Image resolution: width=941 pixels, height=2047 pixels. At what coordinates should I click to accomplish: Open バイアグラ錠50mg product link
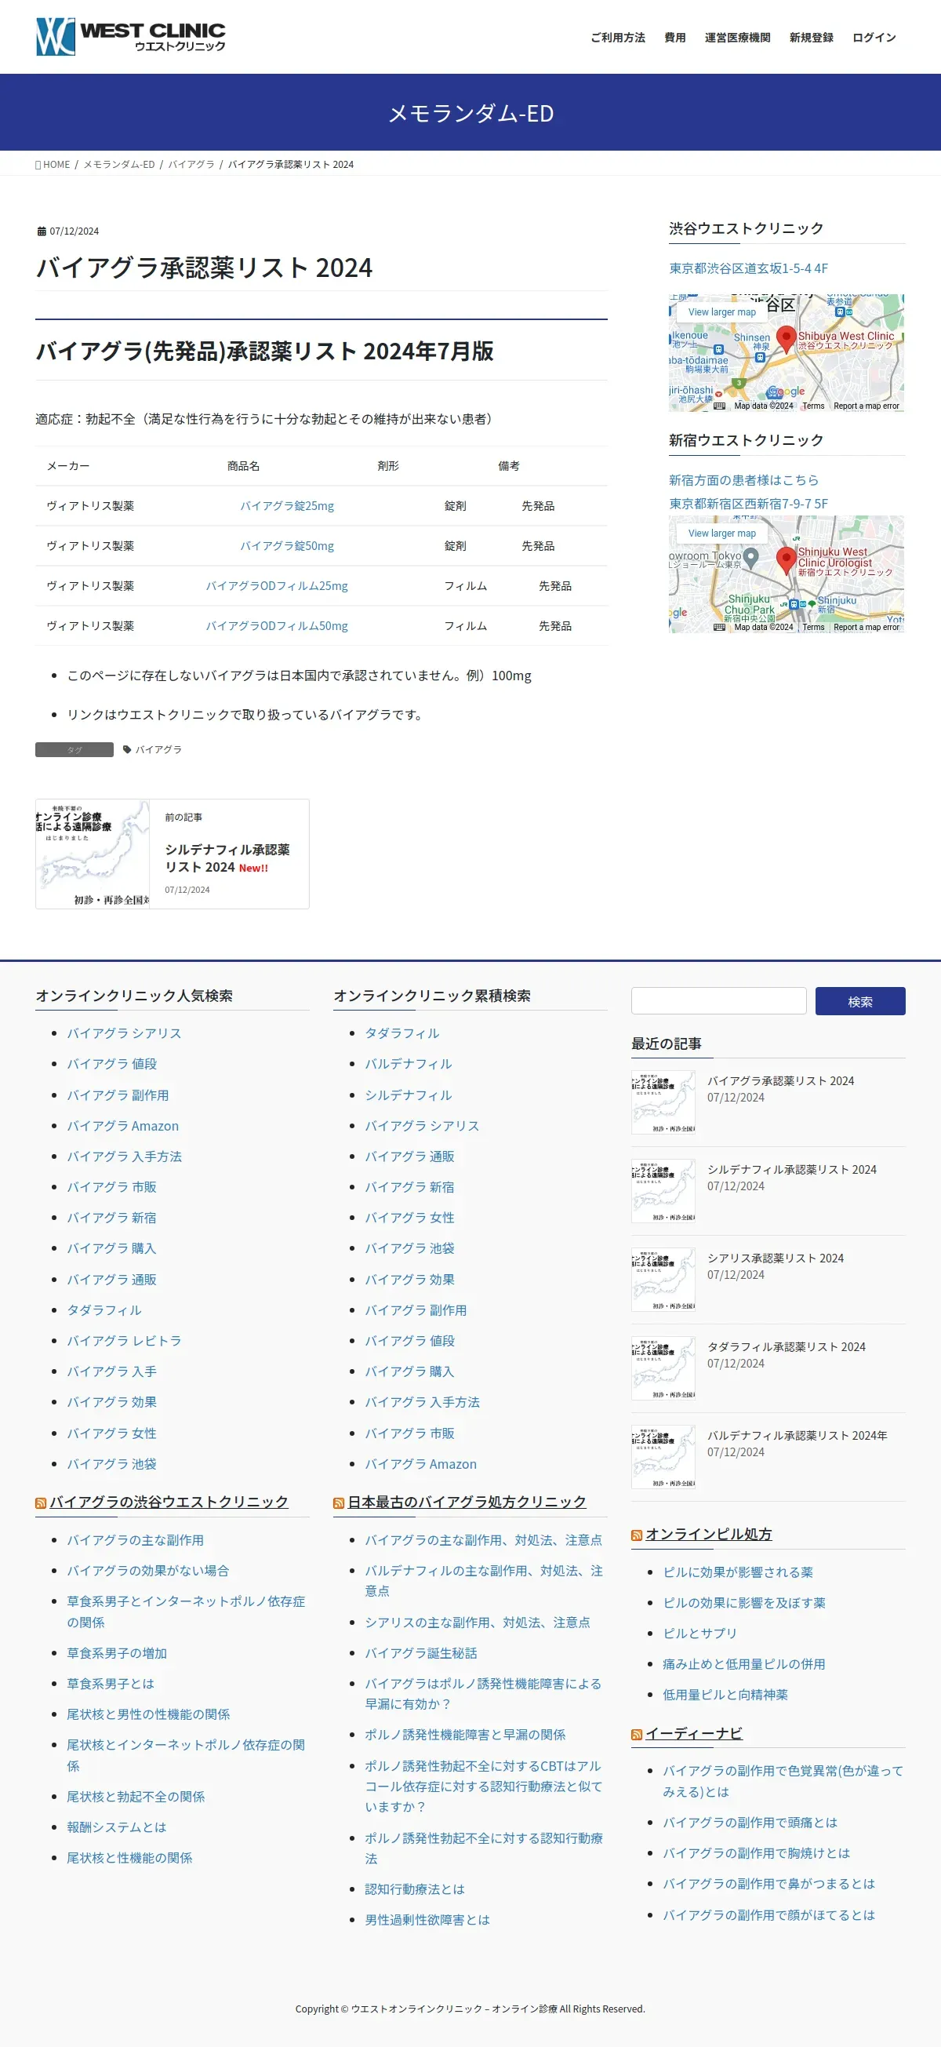pos(288,546)
